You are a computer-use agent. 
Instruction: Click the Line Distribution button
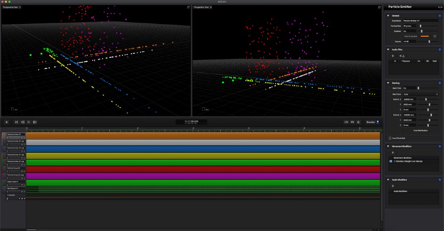click(x=420, y=131)
